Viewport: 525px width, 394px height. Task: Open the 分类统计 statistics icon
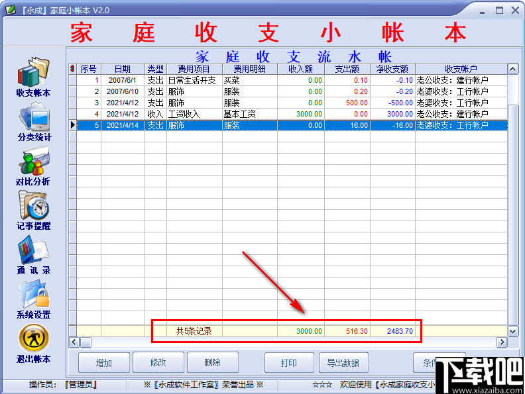[34, 121]
